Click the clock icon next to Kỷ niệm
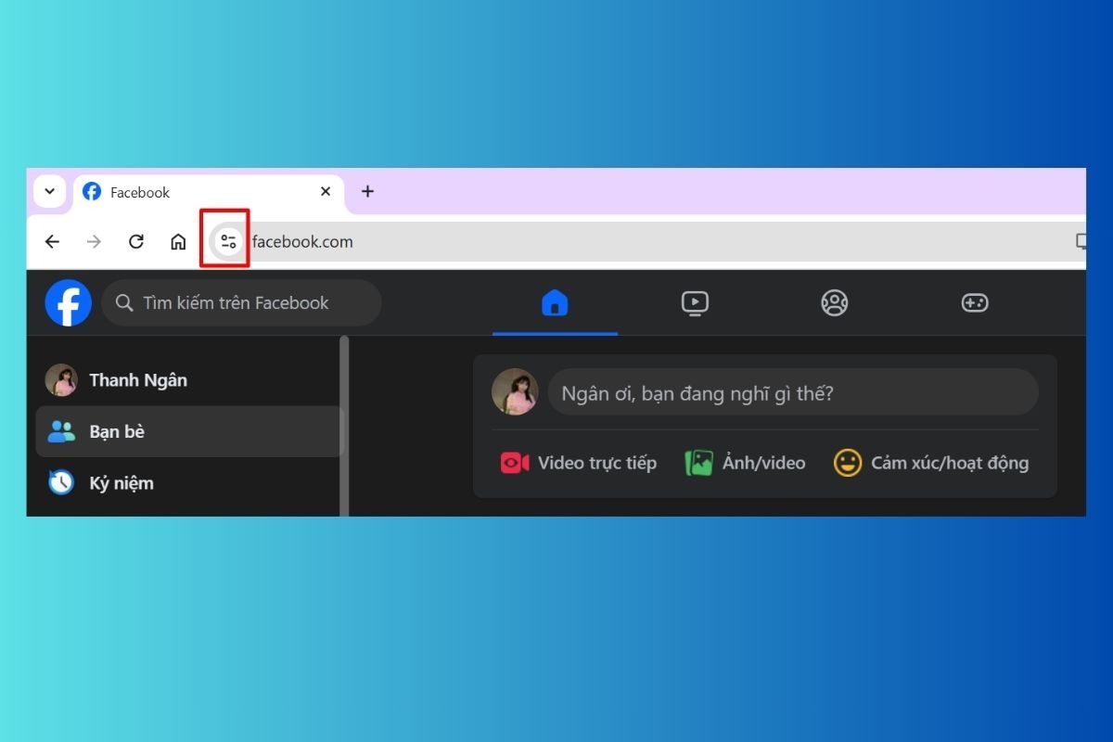Screen dimensions: 1113x742 coord(61,482)
